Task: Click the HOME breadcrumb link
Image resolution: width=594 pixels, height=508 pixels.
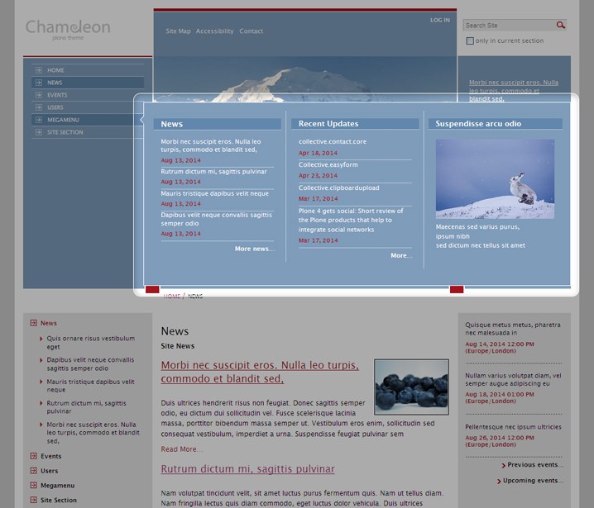Action: 171,297
